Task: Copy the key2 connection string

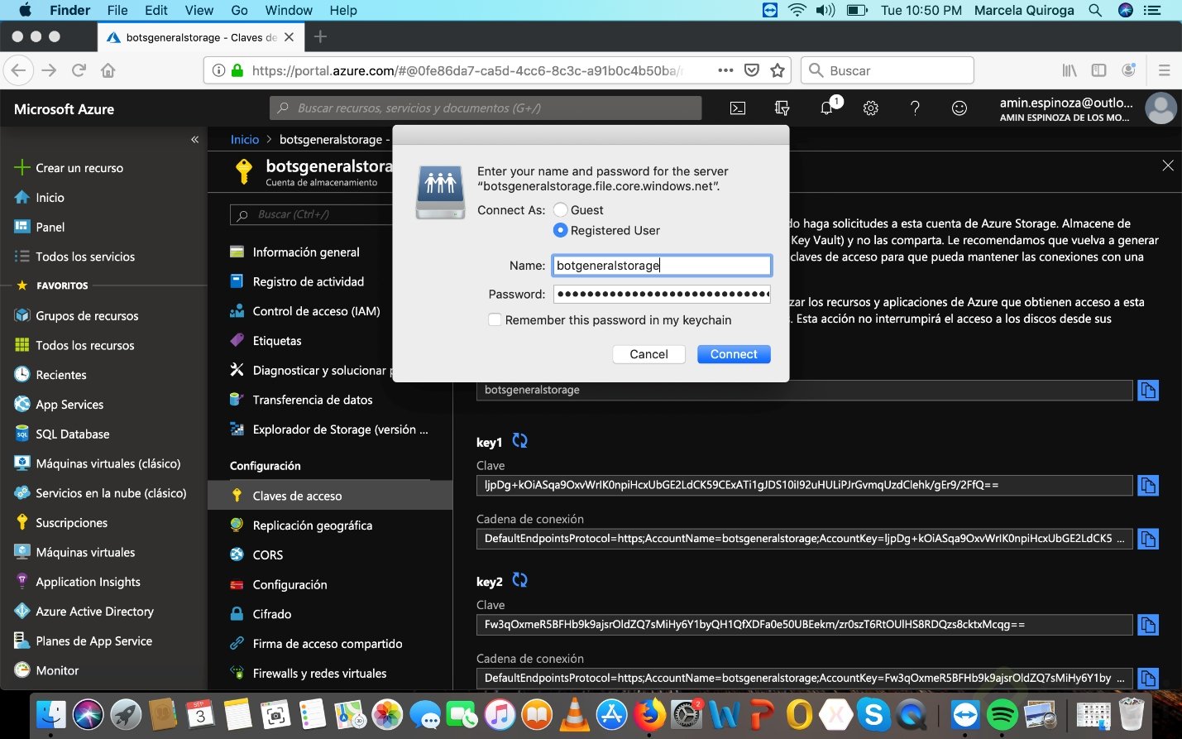Action: click(x=1148, y=679)
